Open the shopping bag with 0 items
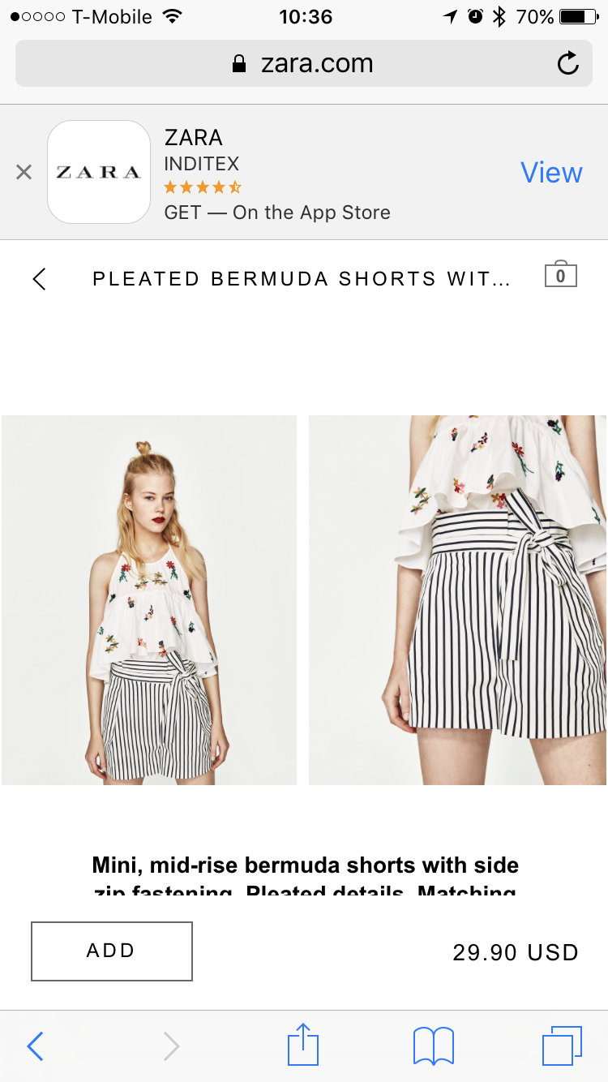The image size is (608, 1082). click(x=561, y=274)
